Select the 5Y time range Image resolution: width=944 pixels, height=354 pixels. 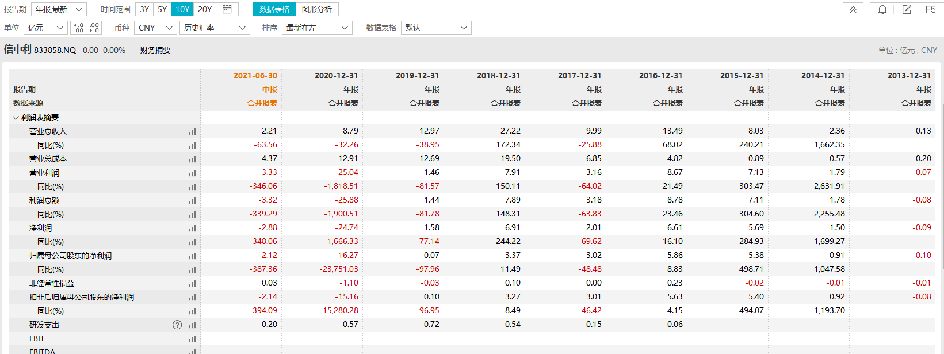tap(162, 9)
